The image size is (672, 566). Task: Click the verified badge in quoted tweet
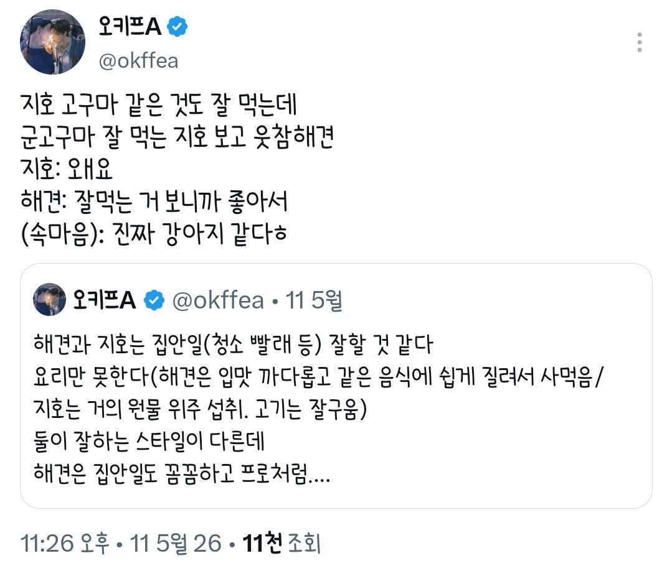[154, 300]
